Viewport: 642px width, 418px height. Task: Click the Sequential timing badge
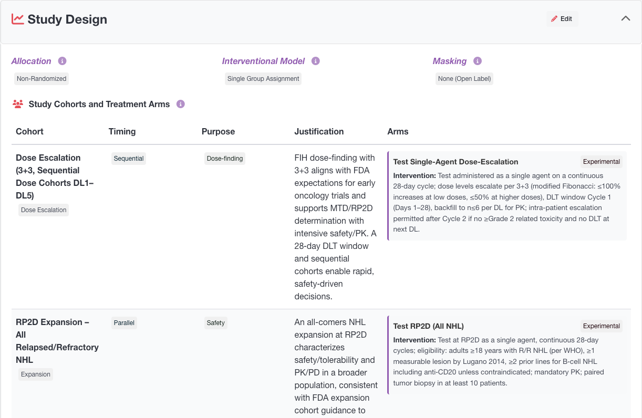click(129, 159)
